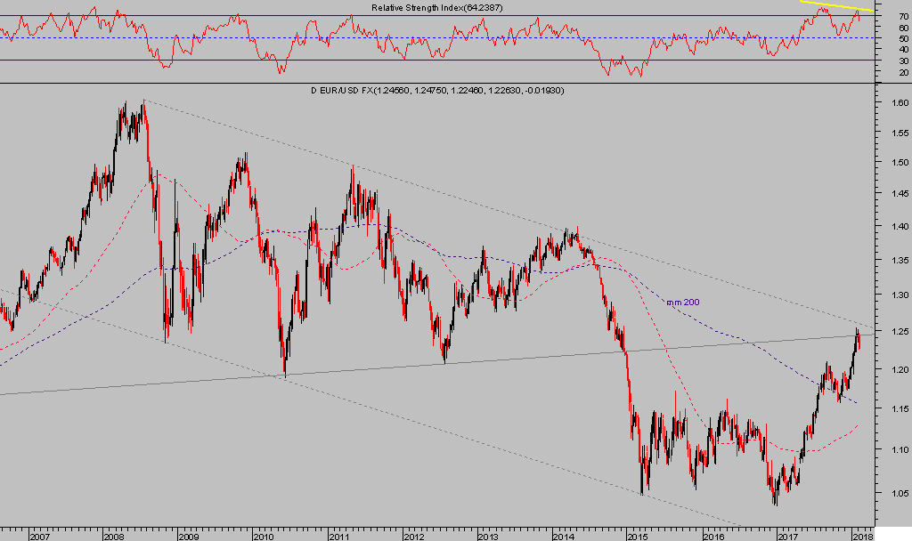912x541 pixels.
Task: Click the 2012 marker on the date axis
Action: (411, 536)
